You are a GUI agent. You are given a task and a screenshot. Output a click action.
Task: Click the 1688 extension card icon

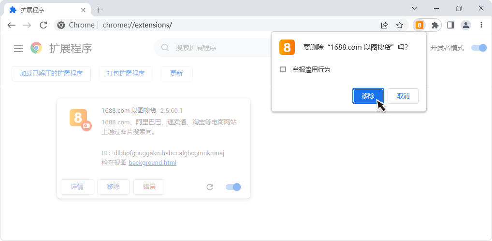coord(80,119)
